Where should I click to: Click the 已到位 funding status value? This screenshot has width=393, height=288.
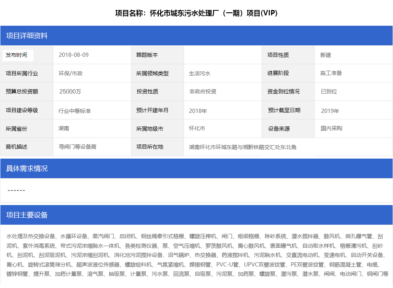[x=329, y=92]
